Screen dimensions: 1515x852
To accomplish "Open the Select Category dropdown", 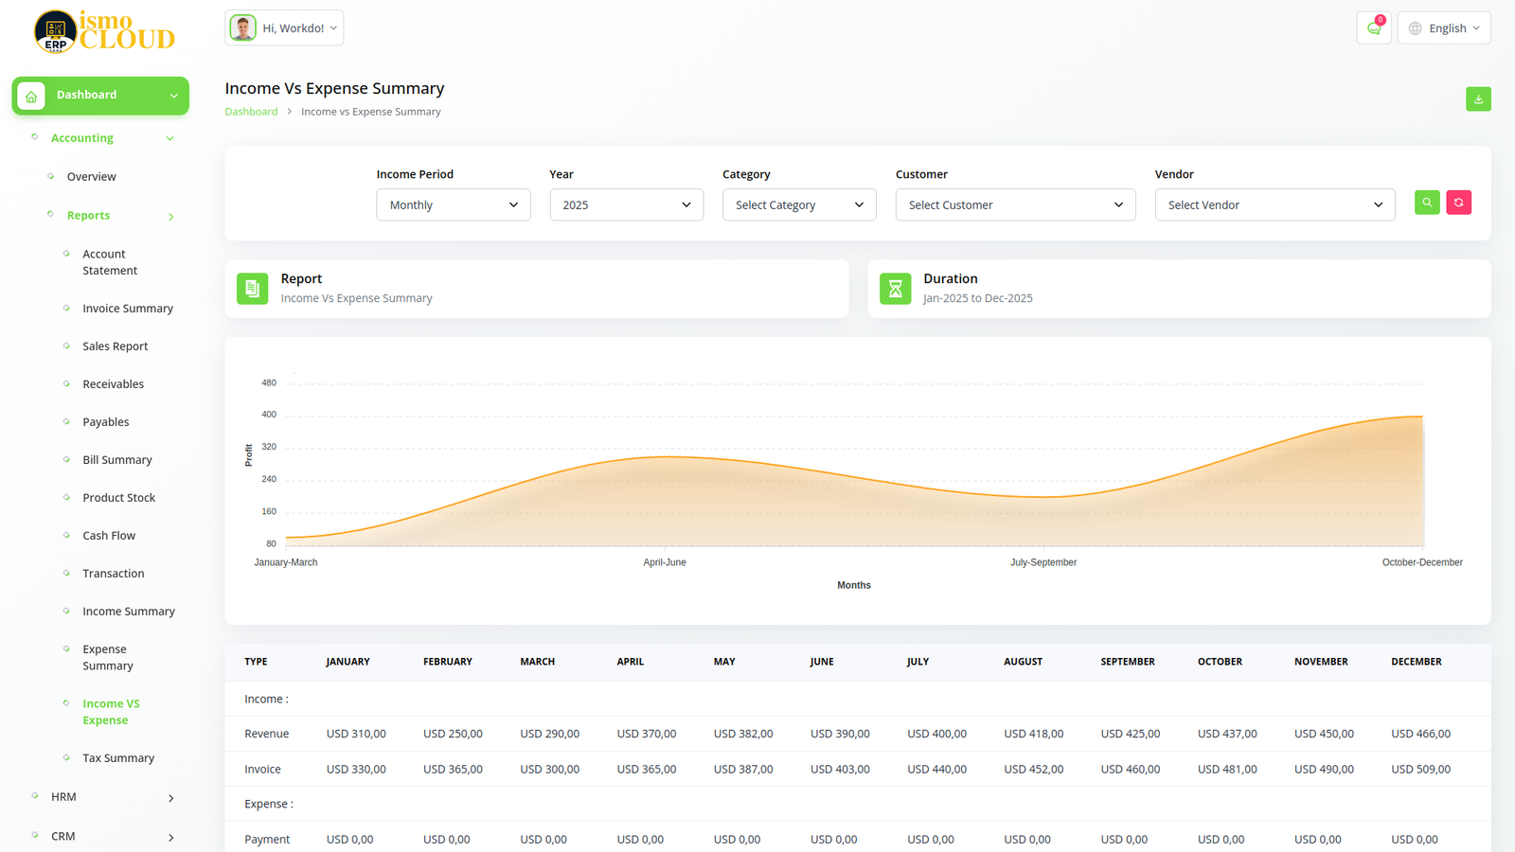I will [798, 204].
